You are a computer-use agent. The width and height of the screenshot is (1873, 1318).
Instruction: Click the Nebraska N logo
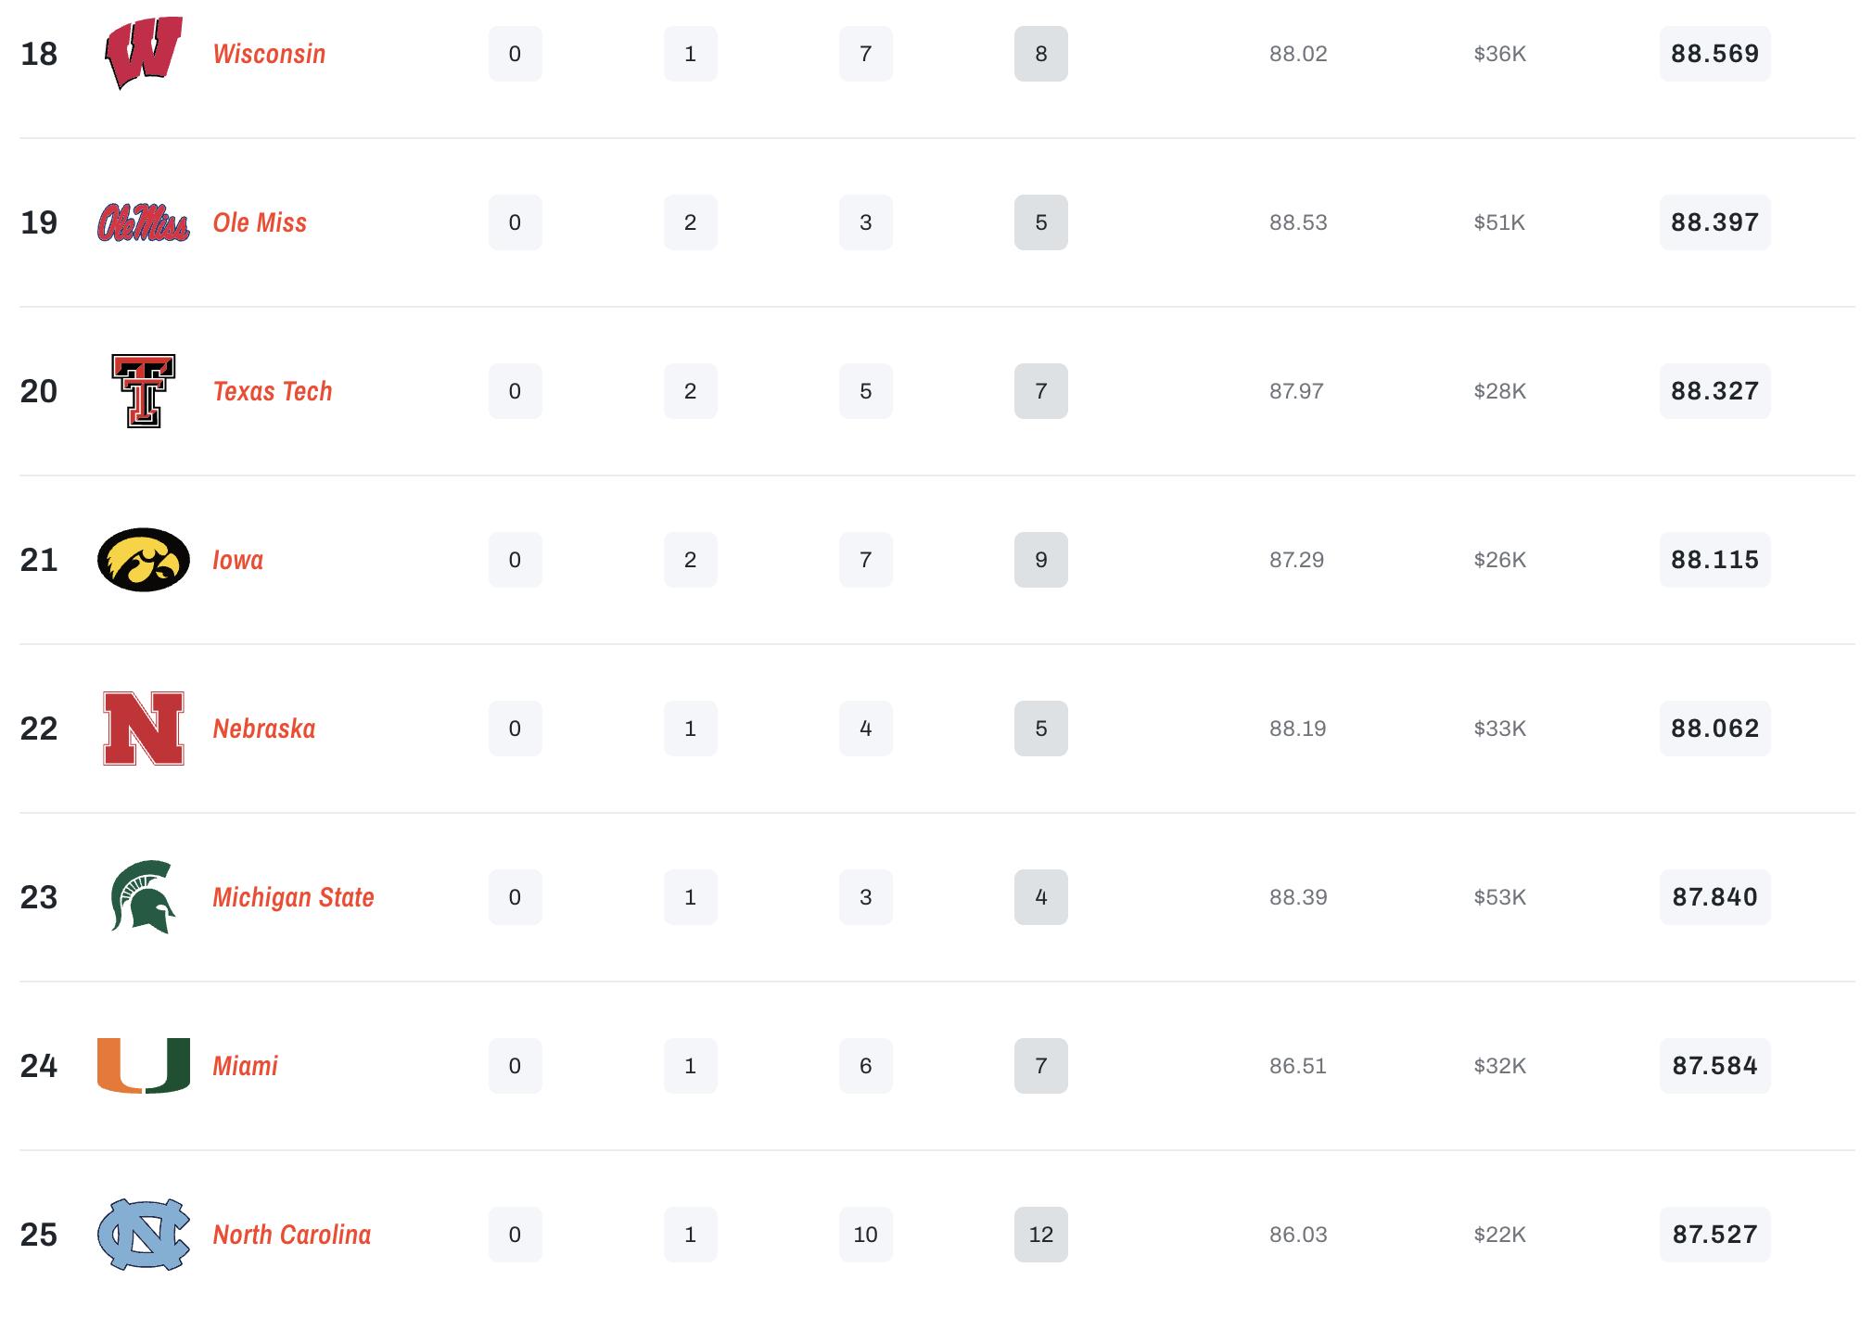[x=143, y=729]
